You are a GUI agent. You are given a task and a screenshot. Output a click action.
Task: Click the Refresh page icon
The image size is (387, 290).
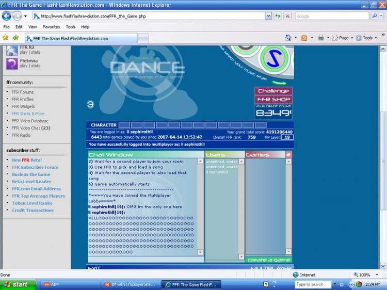pos(279,16)
